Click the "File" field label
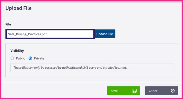 pyautogui.click(x=8, y=24)
